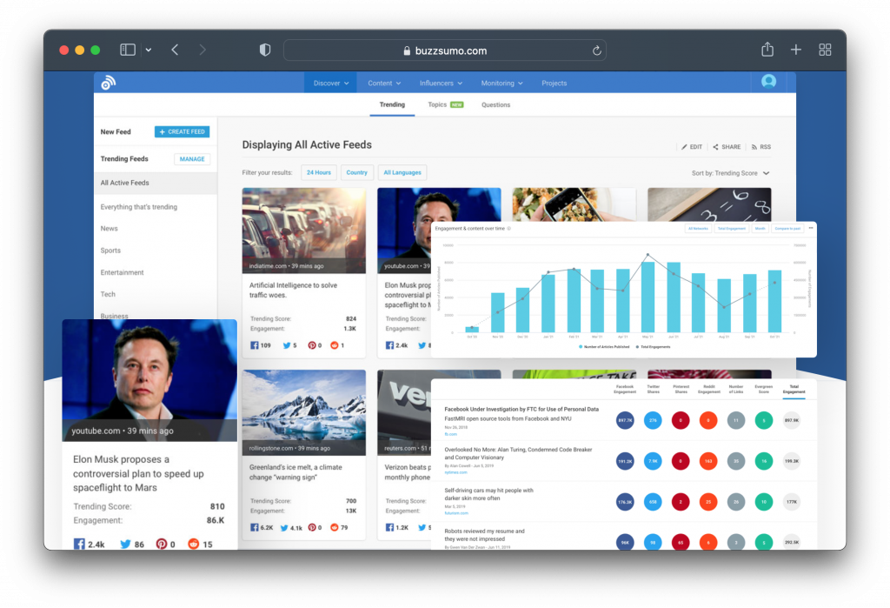
Task: Click Reddit icon on Greenland ice melt card
Action: (x=335, y=527)
